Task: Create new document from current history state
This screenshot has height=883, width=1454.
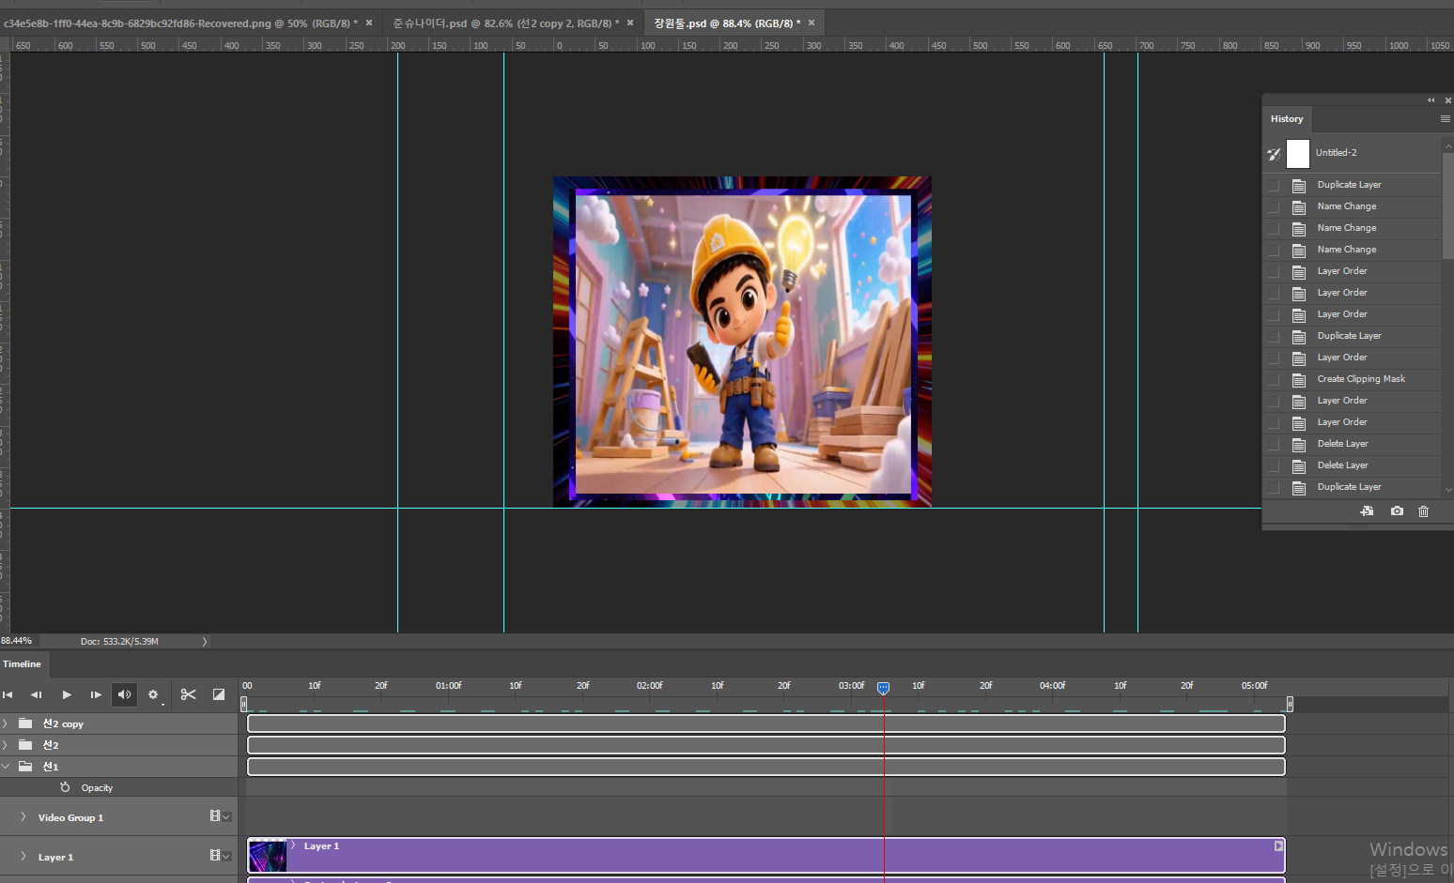Action: point(1367,510)
